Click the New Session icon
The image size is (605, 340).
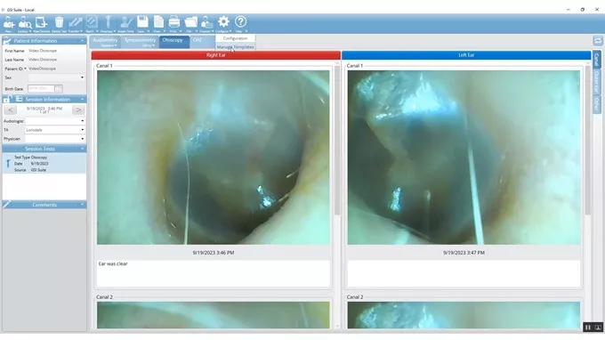[x=41, y=22]
